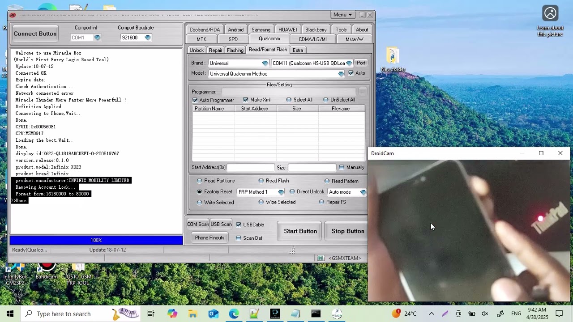
Task: Toggle the Make Xml checkbox
Action: (245, 100)
